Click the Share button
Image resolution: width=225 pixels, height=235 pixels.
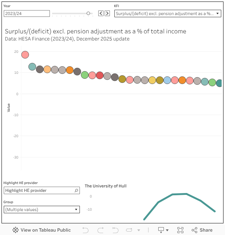[202, 230]
